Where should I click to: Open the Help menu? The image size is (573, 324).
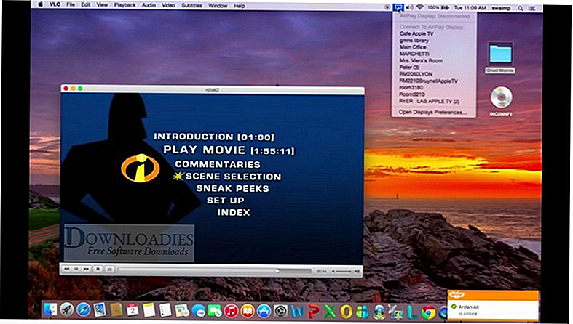[x=240, y=6]
